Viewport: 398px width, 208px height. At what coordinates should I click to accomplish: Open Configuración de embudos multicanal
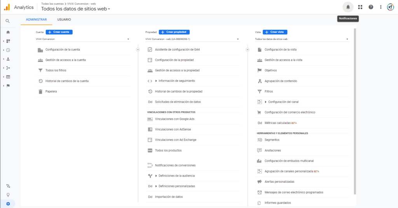click(289, 161)
